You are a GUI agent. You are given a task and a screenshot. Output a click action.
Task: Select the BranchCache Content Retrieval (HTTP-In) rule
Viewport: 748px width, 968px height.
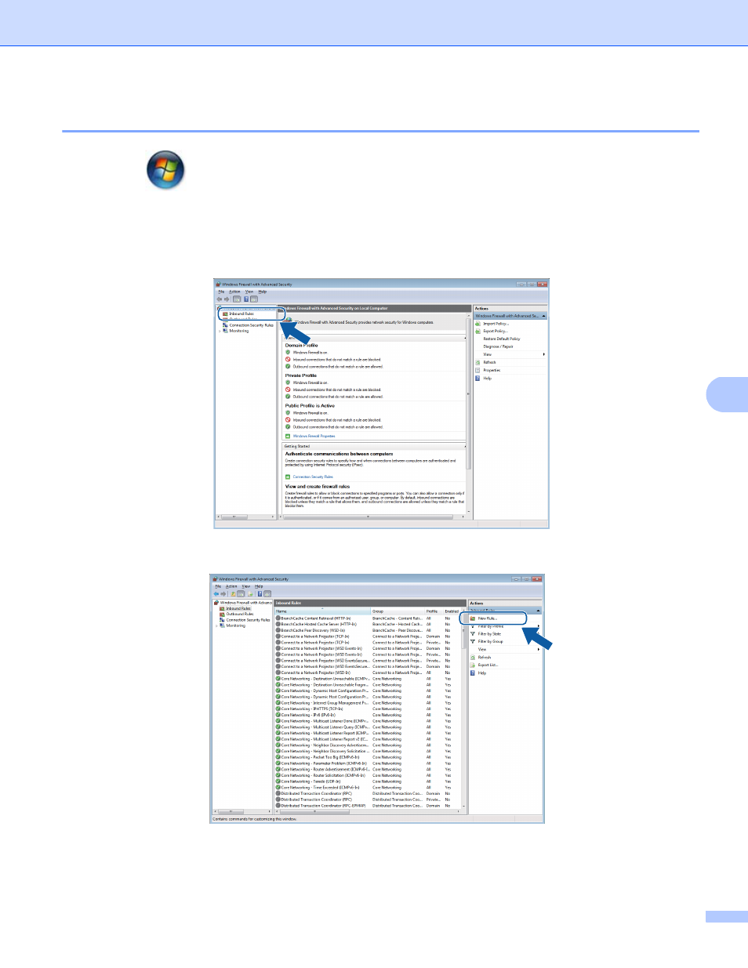369,618
